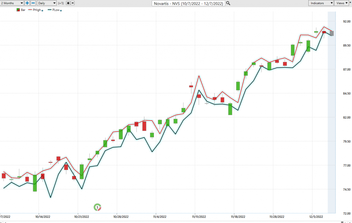
Task: Open the Daily interval dropdown
Action: click(46, 3)
